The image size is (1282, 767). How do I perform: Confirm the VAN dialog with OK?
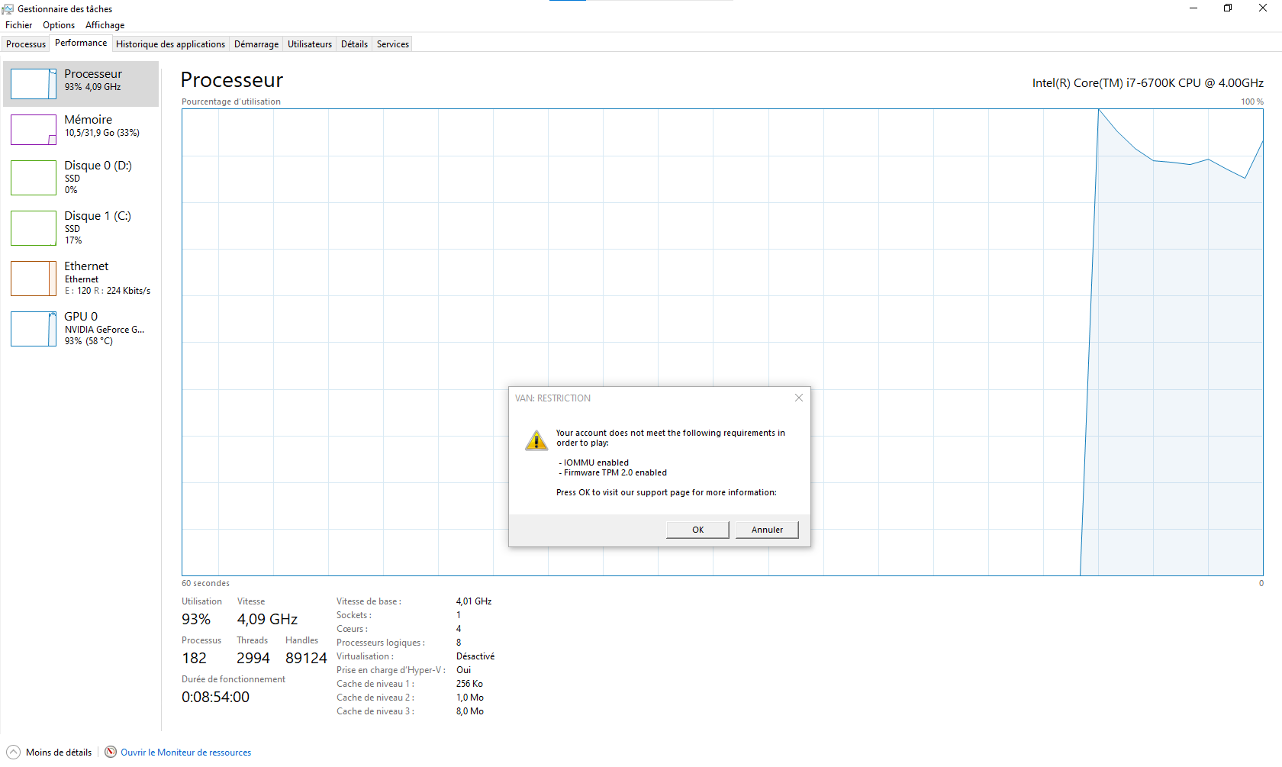tap(697, 530)
